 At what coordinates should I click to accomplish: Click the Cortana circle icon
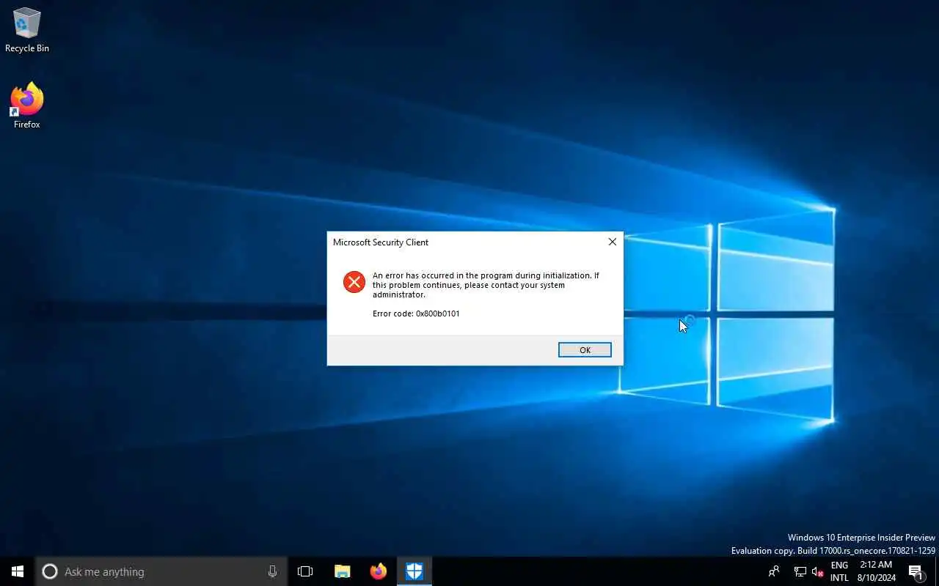50,571
